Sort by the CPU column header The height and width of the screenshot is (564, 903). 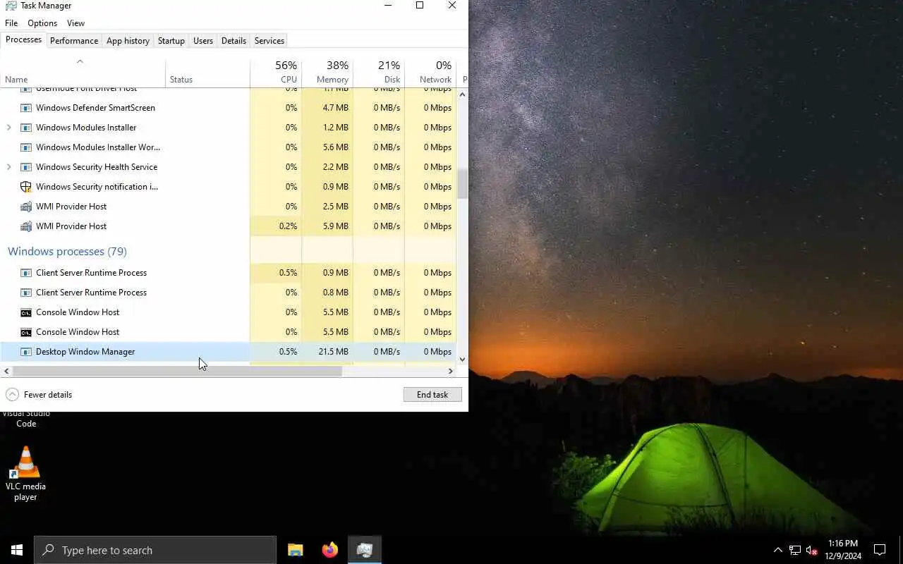pyautogui.click(x=276, y=71)
